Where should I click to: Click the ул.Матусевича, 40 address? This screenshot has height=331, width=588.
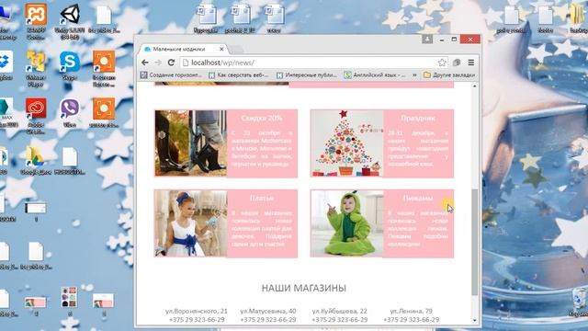point(268,311)
